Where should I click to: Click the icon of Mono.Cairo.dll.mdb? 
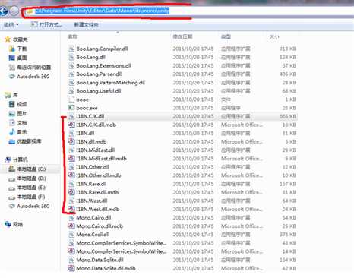tap(71, 226)
